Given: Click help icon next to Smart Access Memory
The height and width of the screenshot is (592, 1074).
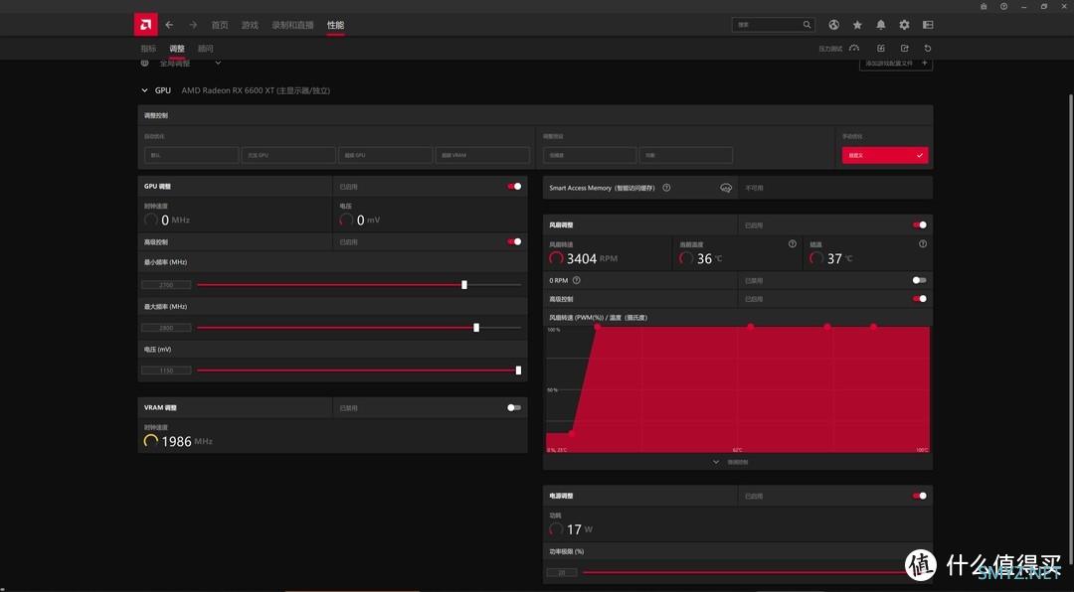Looking at the screenshot, I should pyautogui.click(x=666, y=188).
